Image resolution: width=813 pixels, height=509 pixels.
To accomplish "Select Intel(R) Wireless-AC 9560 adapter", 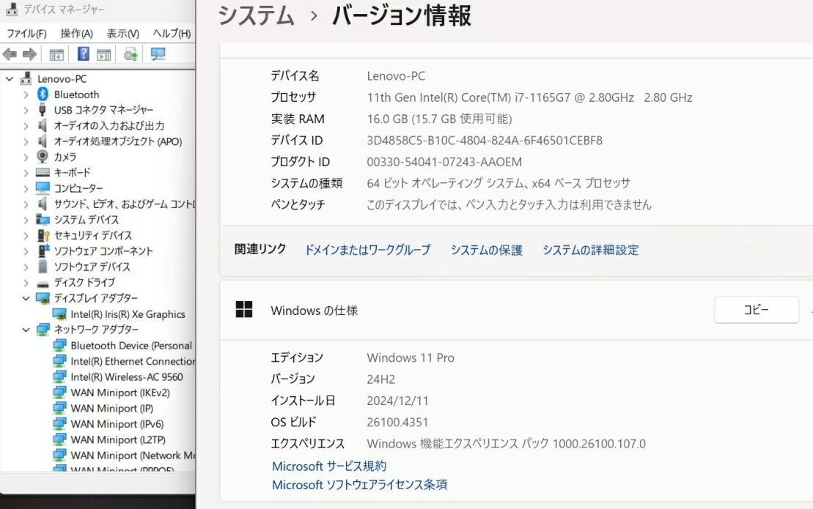I will [x=127, y=377].
